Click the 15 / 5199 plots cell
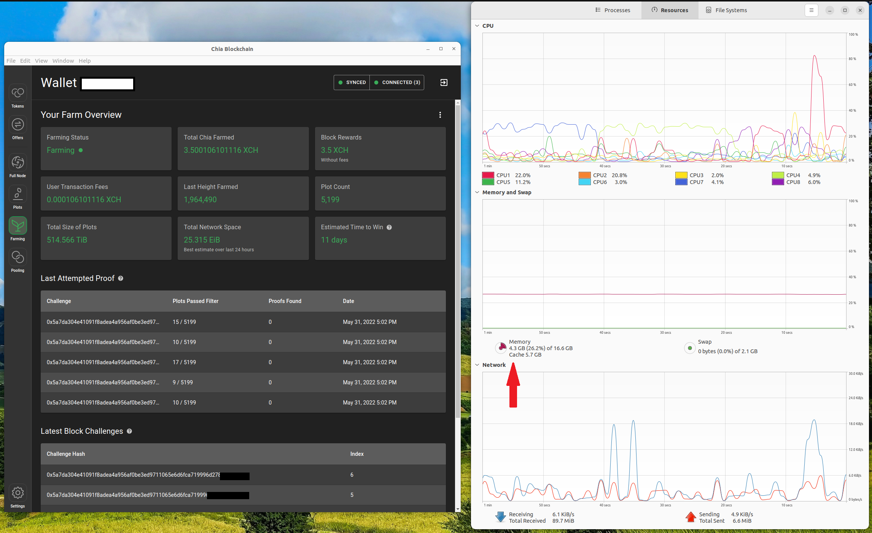Viewport: 872px width, 533px height. [x=185, y=322]
